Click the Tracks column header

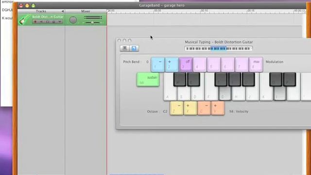[x=41, y=11]
